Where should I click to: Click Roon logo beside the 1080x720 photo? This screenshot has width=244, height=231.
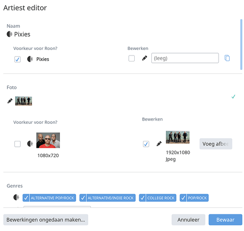30,144
